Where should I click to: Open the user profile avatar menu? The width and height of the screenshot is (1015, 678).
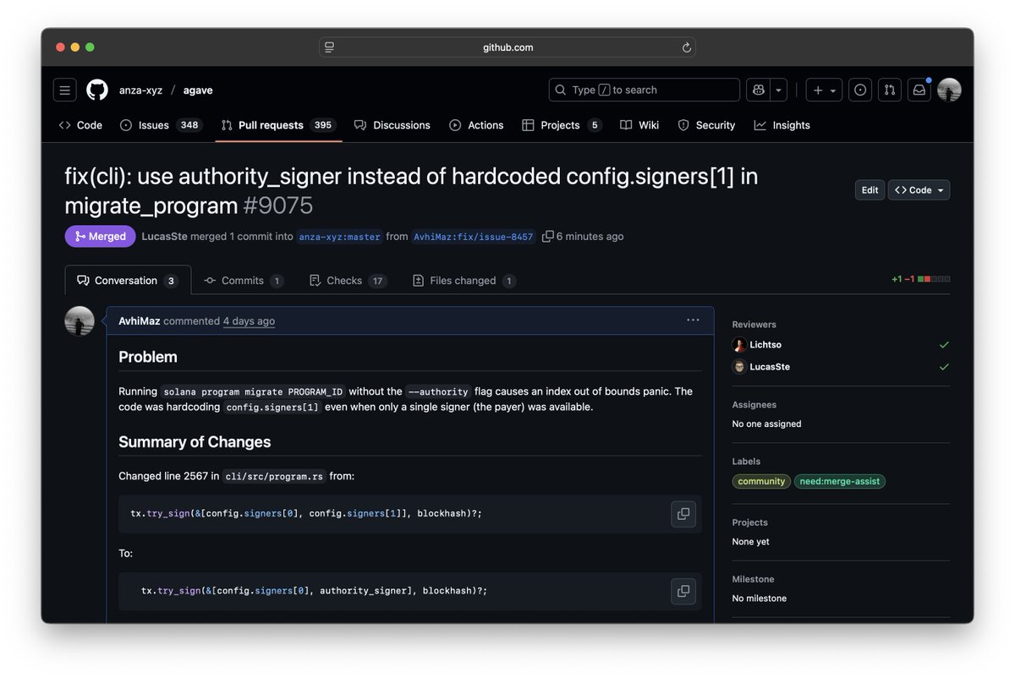click(x=949, y=90)
